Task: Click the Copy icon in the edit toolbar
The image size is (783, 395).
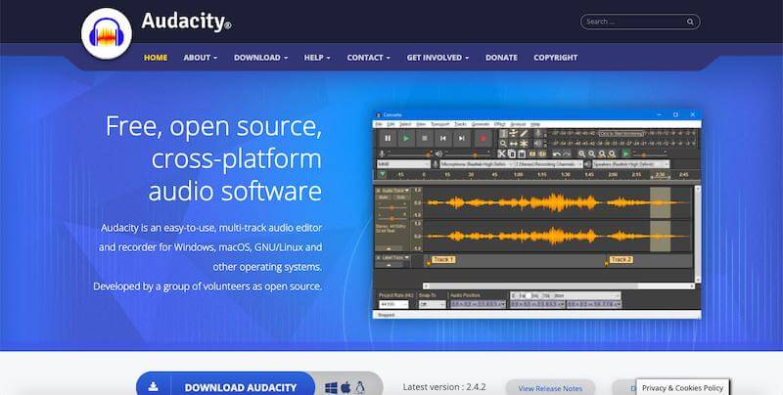Action: coord(511,154)
